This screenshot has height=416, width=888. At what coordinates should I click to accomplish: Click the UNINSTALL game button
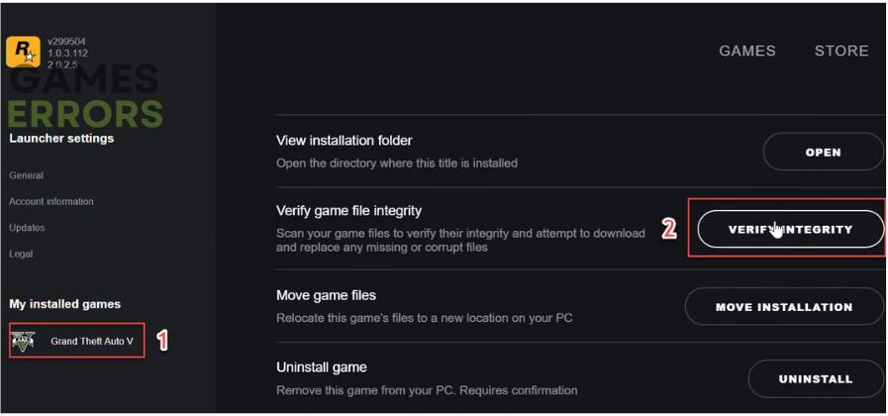click(816, 379)
